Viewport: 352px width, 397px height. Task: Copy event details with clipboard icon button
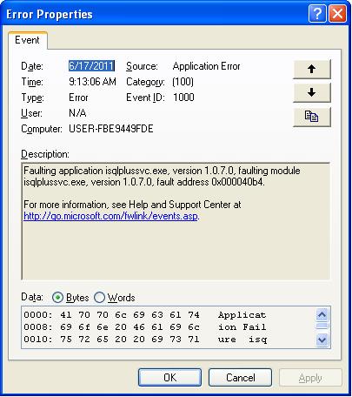pos(312,117)
